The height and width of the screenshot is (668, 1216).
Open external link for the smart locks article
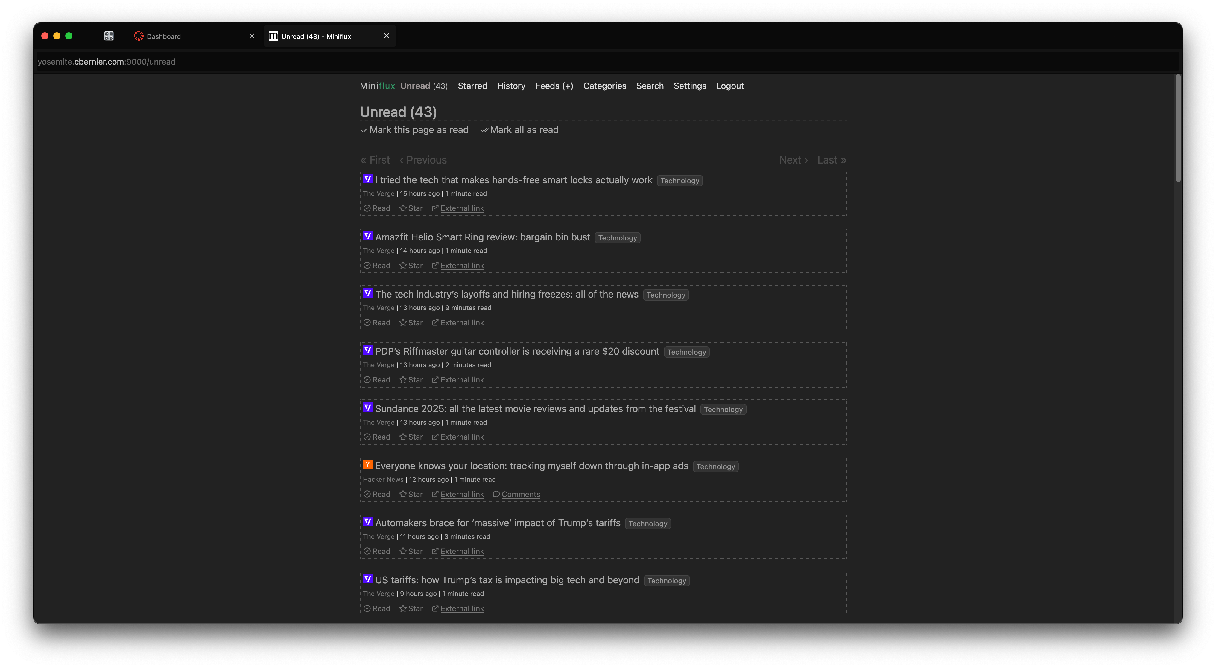458,208
